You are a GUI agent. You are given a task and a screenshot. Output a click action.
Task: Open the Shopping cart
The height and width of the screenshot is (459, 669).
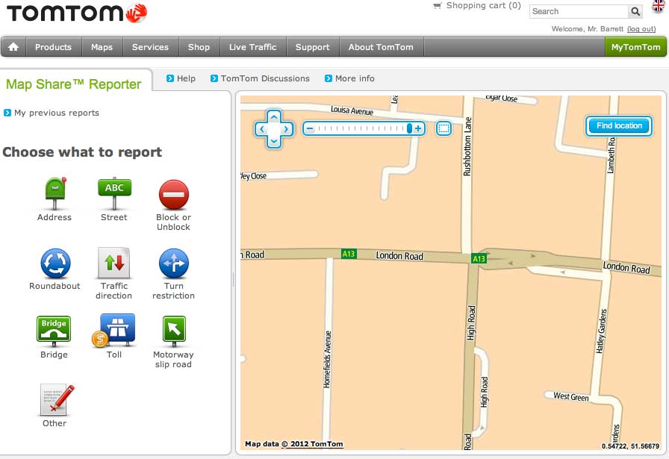(477, 5)
